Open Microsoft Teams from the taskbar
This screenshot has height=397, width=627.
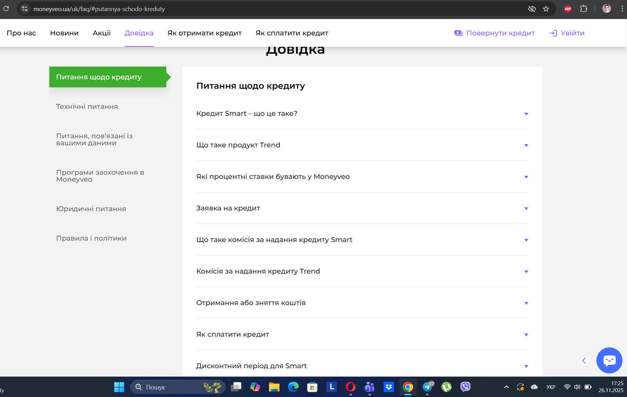370,387
